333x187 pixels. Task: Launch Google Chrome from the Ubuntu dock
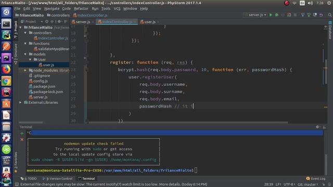click(x=6, y=81)
